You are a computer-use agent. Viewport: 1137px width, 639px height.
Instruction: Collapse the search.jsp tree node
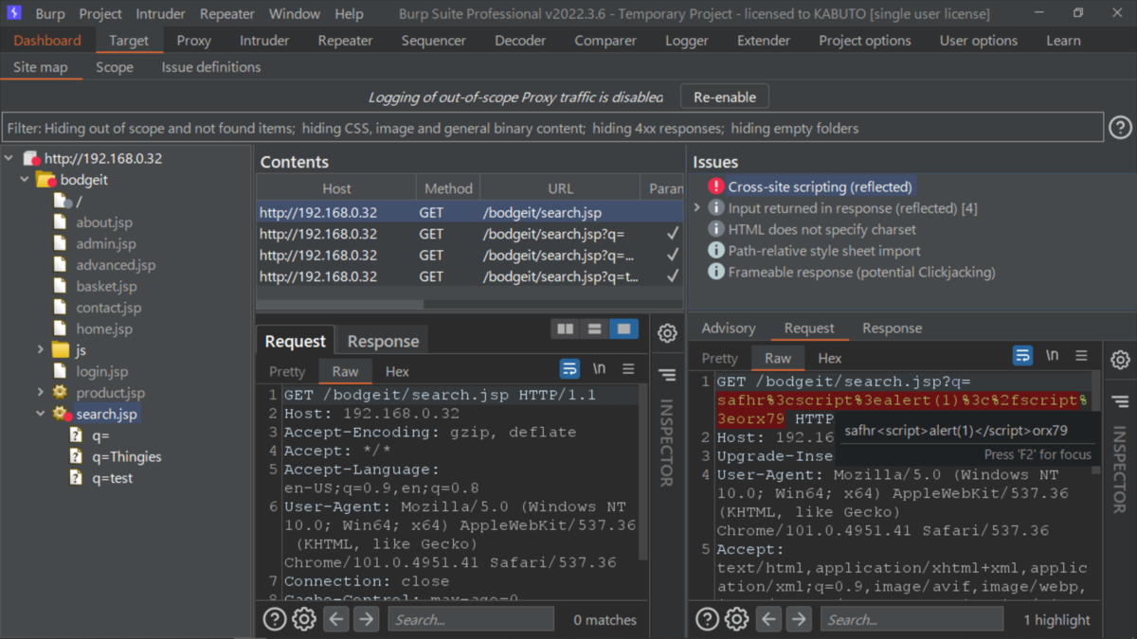(40, 414)
